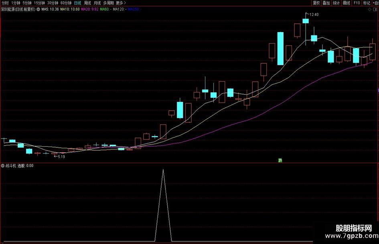Expand the 更多 periods menu
Screen dimensions: 379x244
tap(121, 3)
